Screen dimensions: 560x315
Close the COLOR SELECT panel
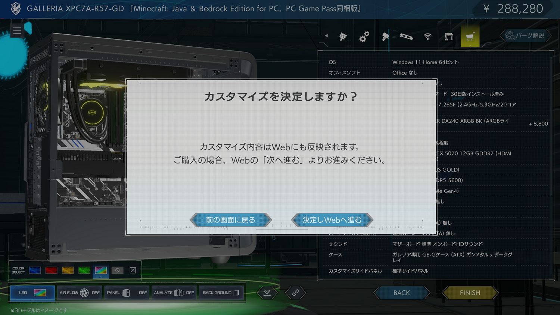coord(133,270)
